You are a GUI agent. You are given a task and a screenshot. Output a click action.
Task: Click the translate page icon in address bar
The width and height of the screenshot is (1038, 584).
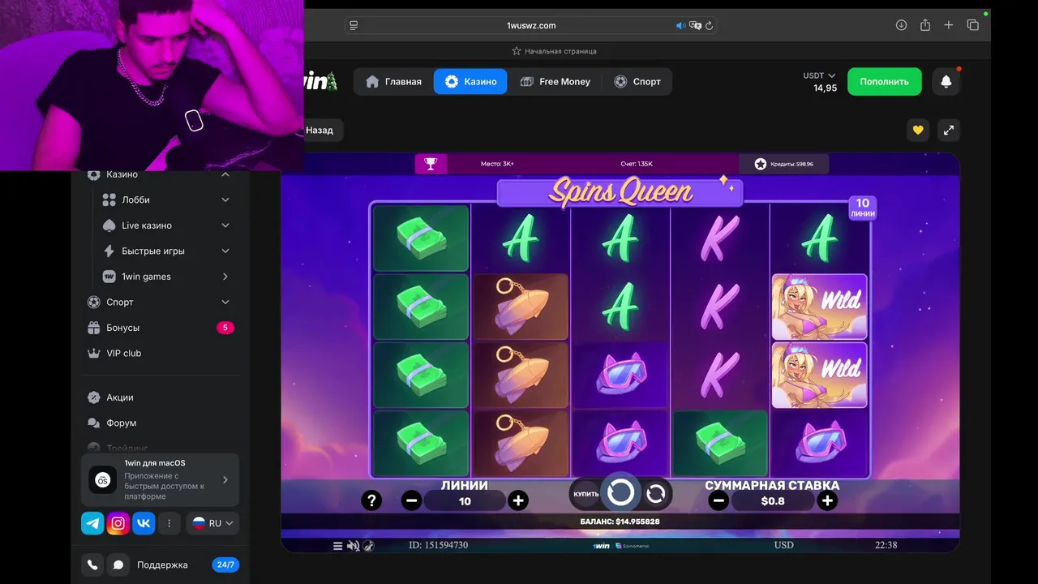[695, 26]
